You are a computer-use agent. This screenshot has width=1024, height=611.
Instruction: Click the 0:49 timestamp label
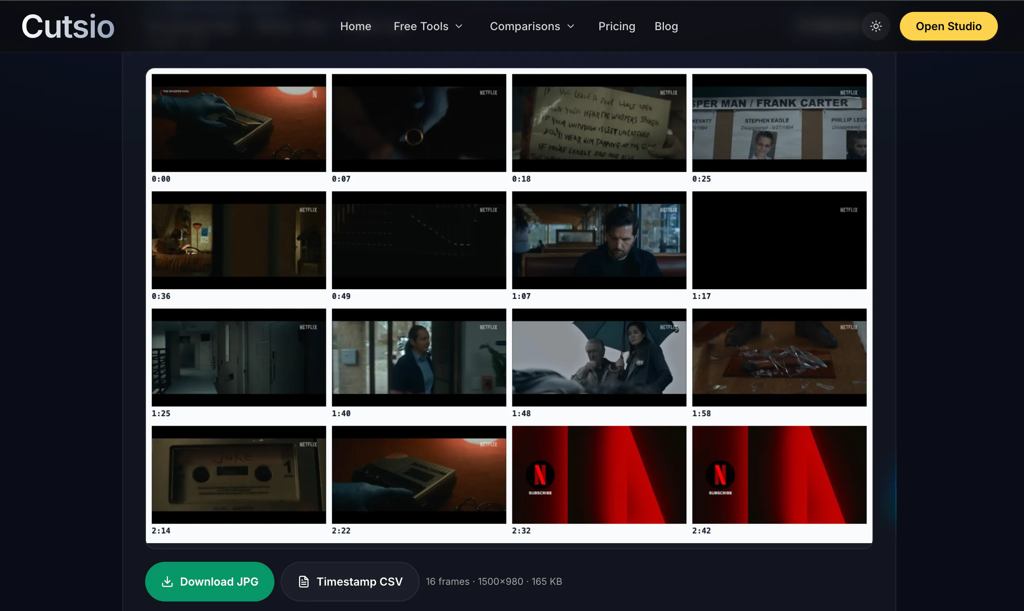341,296
